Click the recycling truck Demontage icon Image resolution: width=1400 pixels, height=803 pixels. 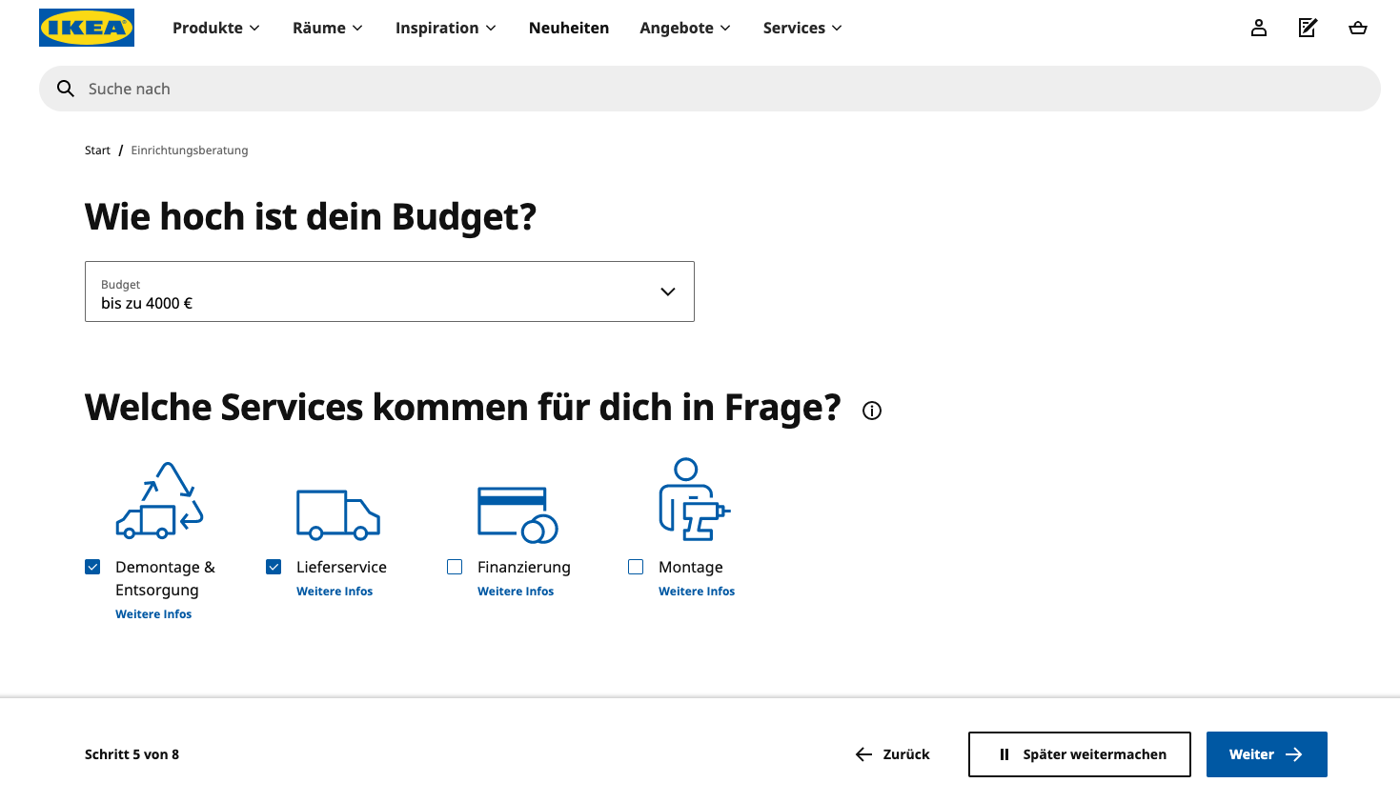(159, 500)
